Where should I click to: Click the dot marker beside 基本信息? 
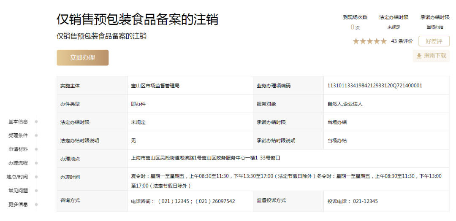tap(36, 122)
